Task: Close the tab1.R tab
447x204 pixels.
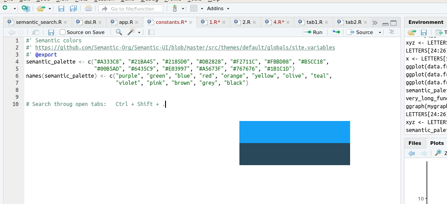Action: pos(327,22)
